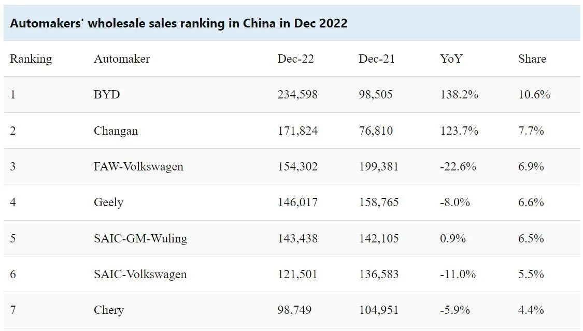Select the FAW-Volkswagen row name
This screenshot has height=331, width=583.
pos(138,166)
